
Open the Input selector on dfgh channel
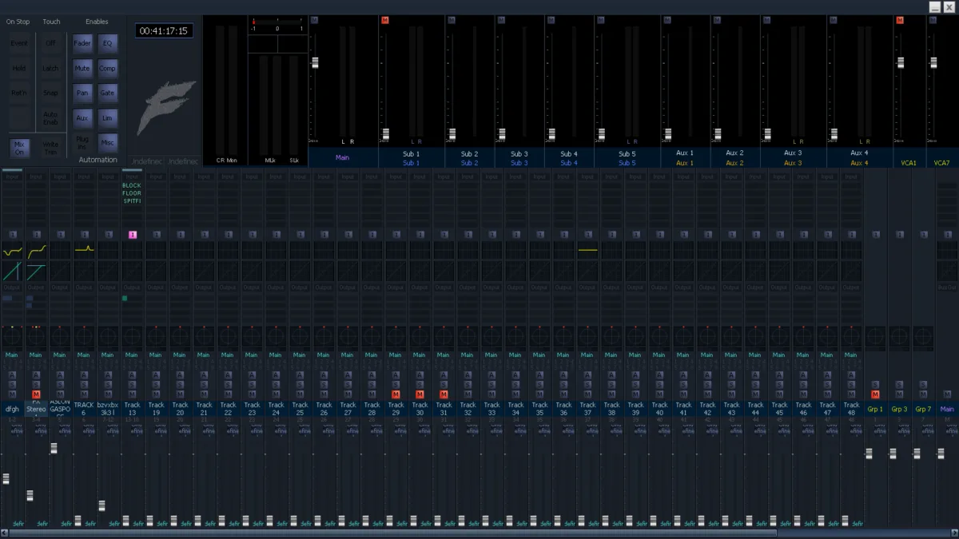(12, 176)
